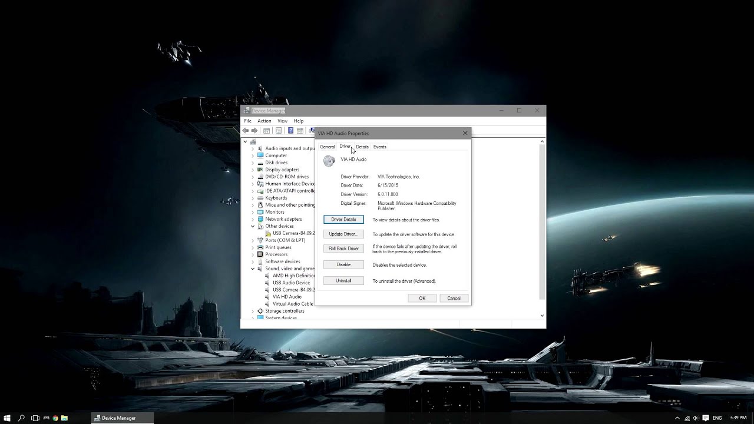Click the Back arrow in Device Manager toolbar
This screenshot has width=754, height=424.
pyautogui.click(x=246, y=131)
